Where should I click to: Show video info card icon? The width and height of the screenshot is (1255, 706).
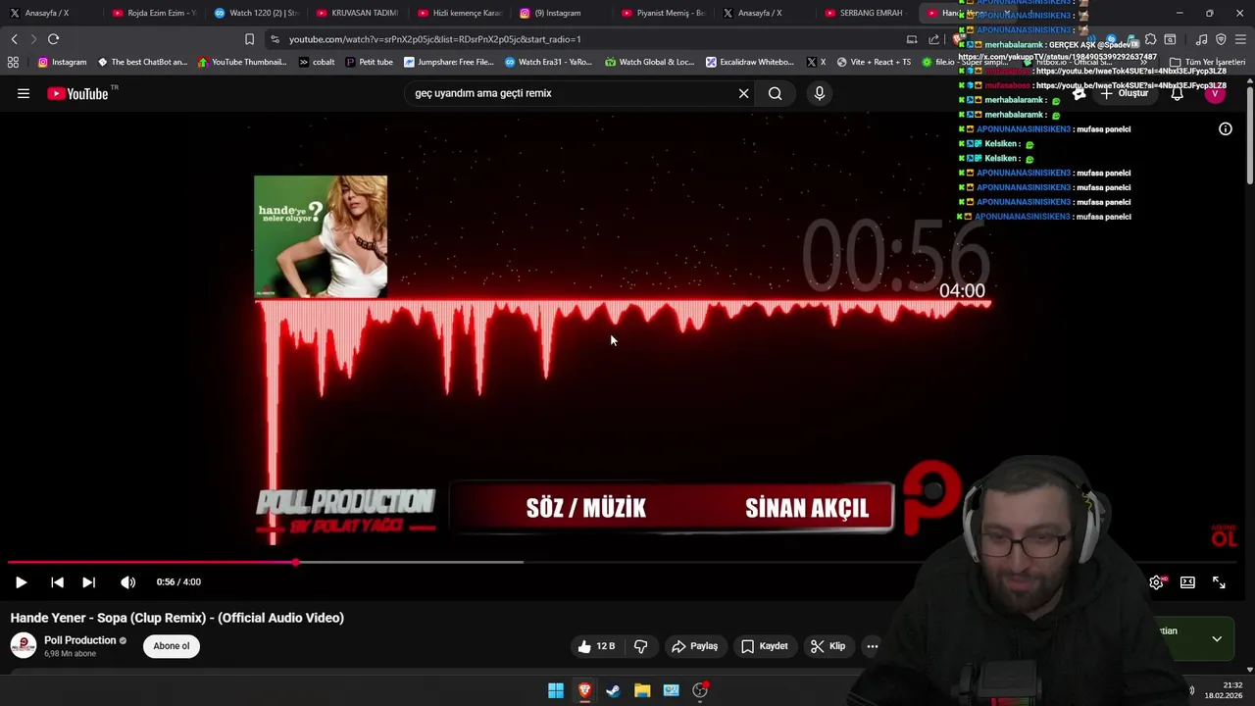1226,128
